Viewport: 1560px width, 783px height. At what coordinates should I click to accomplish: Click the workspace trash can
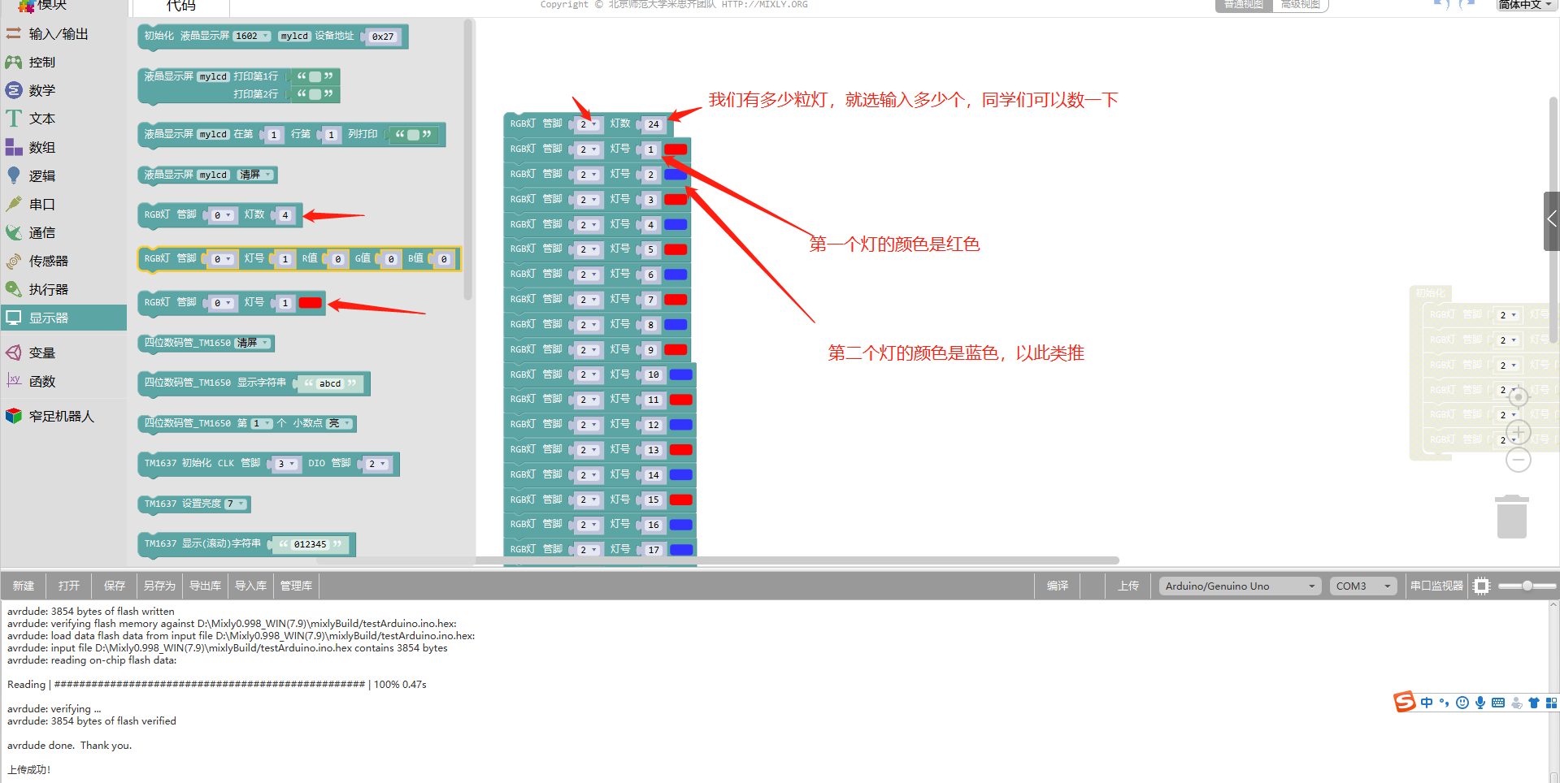[1512, 517]
